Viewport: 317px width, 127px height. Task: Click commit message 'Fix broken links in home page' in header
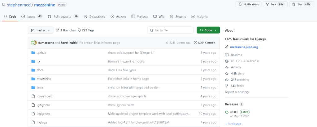click(100, 43)
